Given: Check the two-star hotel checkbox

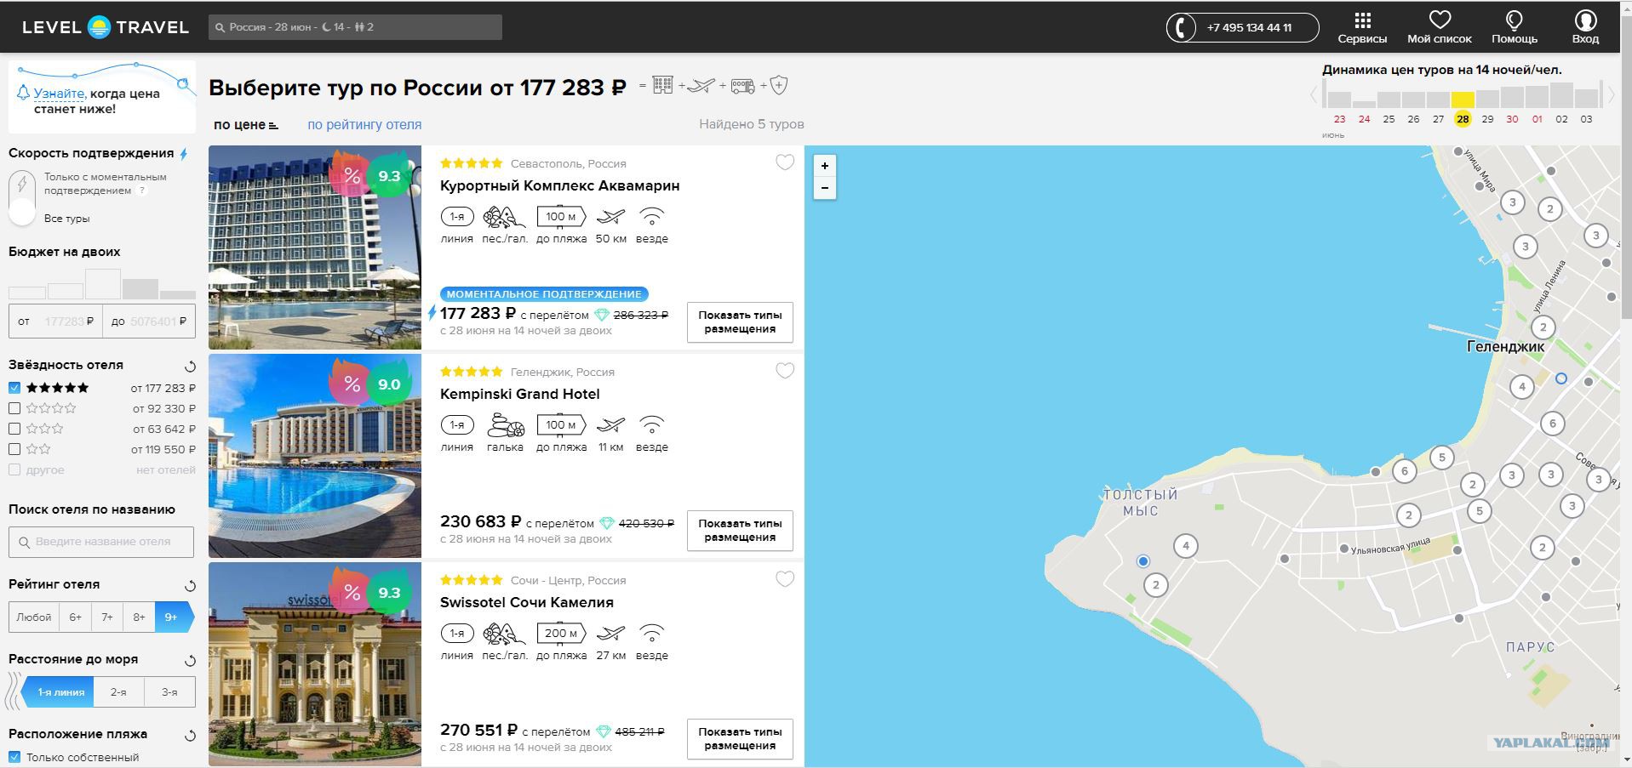Looking at the screenshot, I should [14, 449].
